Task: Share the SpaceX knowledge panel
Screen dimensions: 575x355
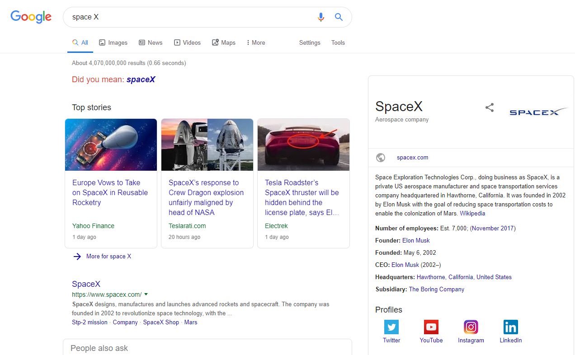Action: [x=490, y=107]
